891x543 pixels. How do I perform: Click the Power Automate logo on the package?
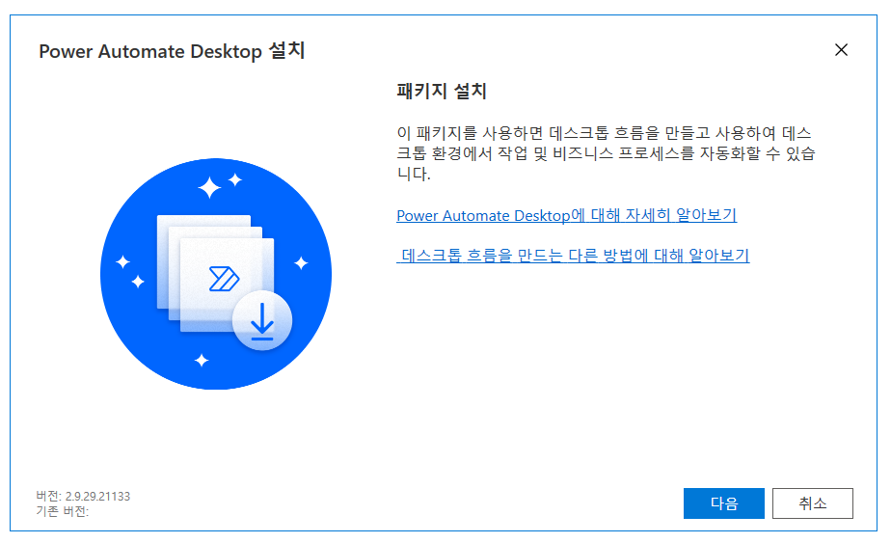224,279
